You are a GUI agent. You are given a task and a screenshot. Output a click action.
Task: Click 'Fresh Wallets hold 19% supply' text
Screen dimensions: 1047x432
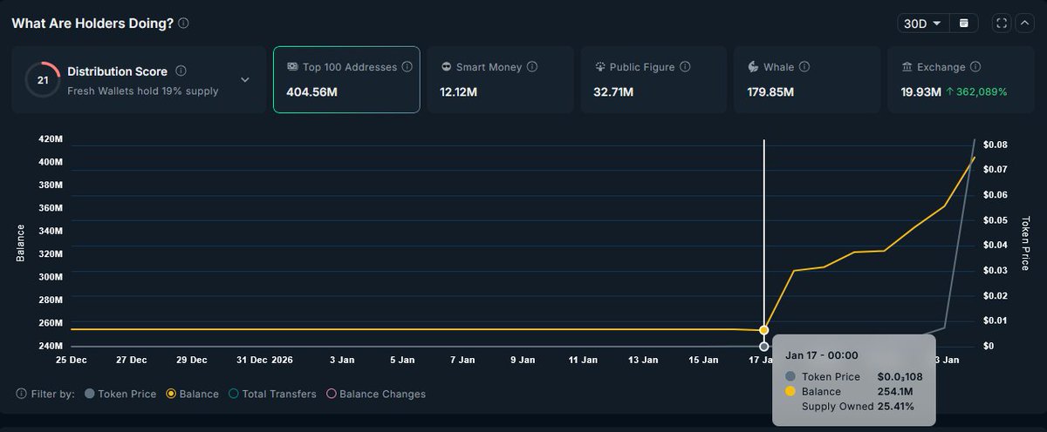pyautogui.click(x=143, y=91)
